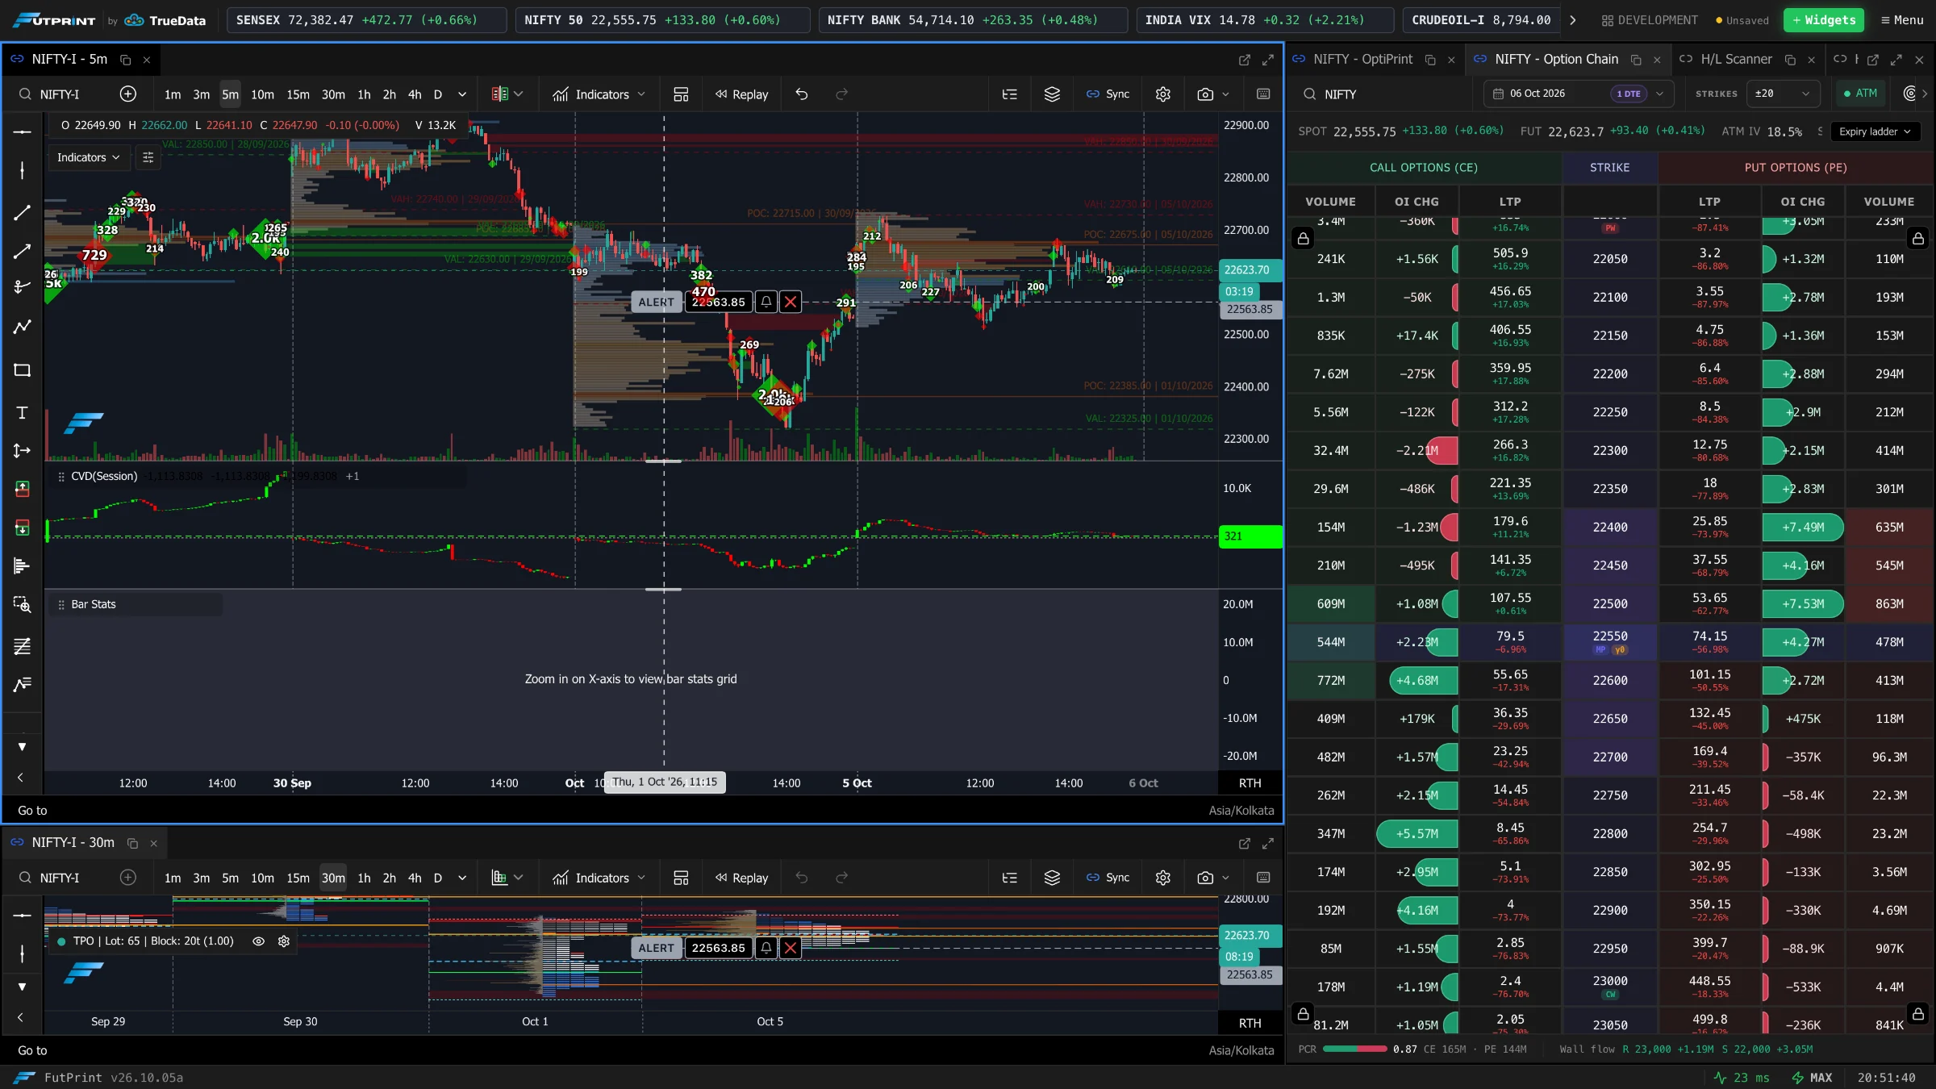Image resolution: width=1936 pixels, height=1089 pixels.
Task: Open the Menu button in top bar
Action: coord(1902,20)
